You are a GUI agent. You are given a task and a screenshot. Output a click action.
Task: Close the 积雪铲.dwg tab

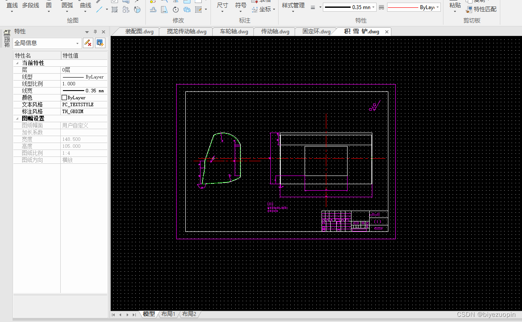(x=387, y=32)
